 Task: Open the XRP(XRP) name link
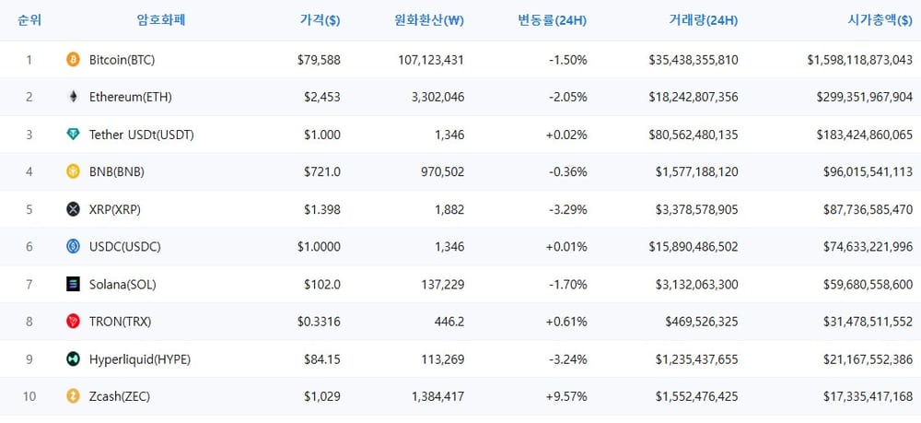pyautogui.click(x=115, y=210)
